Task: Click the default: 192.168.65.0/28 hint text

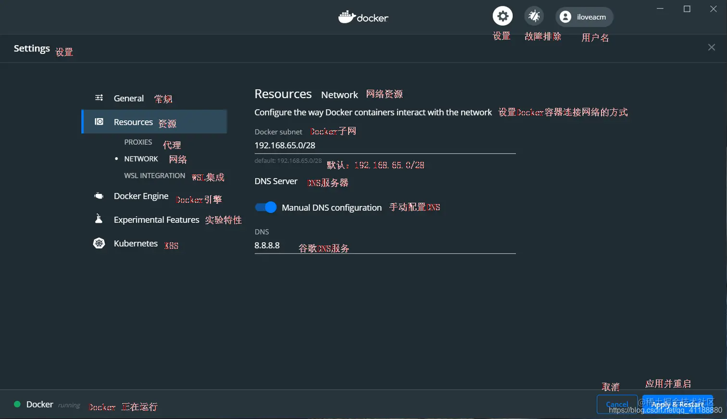Action: tap(288, 161)
